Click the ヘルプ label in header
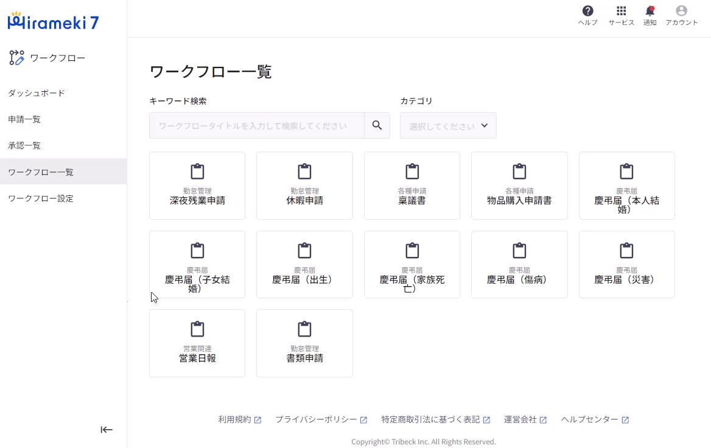The width and height of the screenshot is (711, 448). point(587,23)
